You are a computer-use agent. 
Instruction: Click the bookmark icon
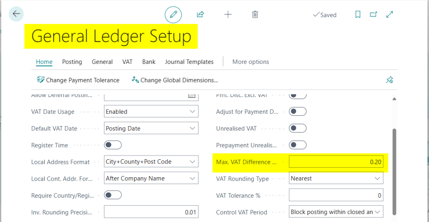tap(358, 15)
